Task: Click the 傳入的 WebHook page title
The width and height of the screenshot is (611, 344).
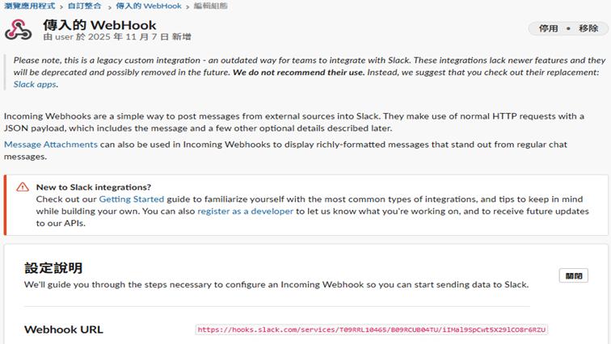Action: 99,25
